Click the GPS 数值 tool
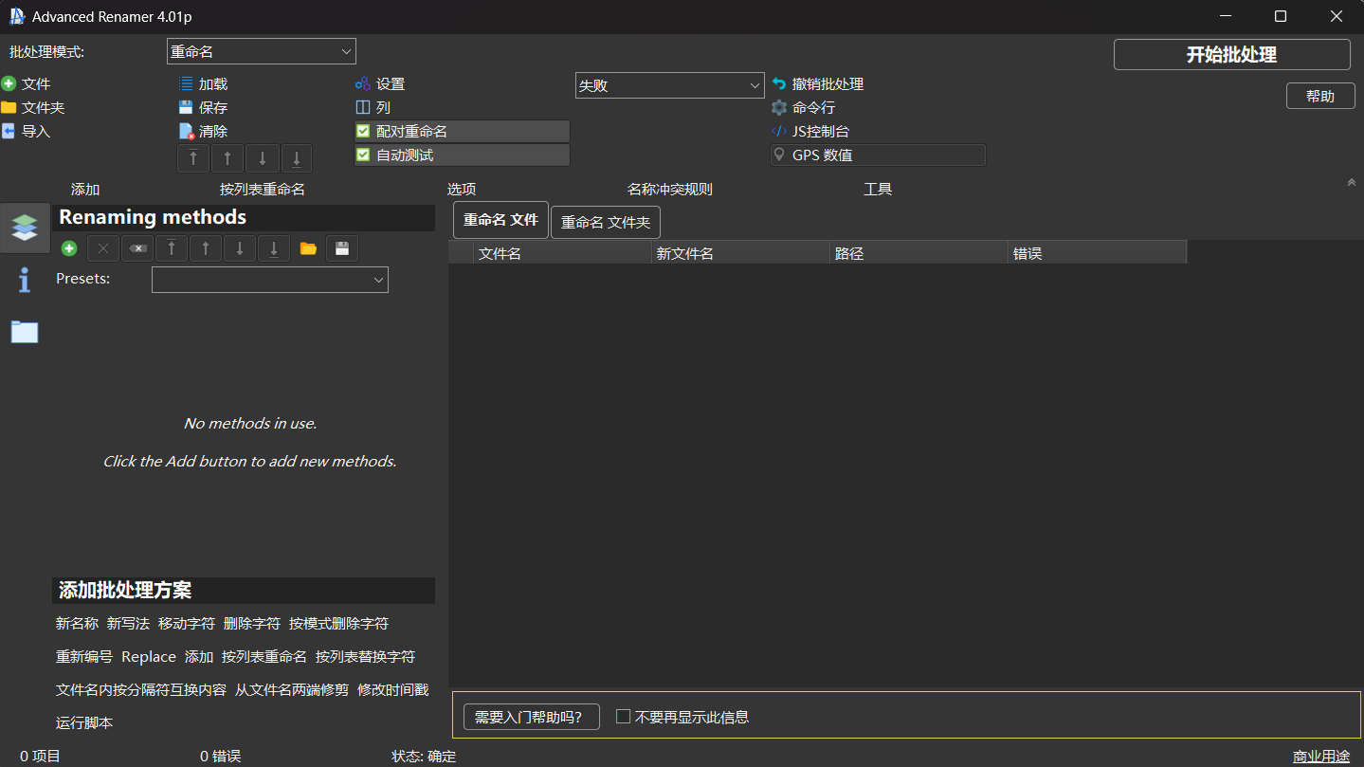1364x767 pixels. point(815,155)
